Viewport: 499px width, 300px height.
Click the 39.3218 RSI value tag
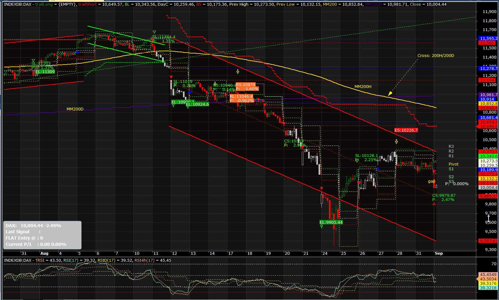pos(488,288)
